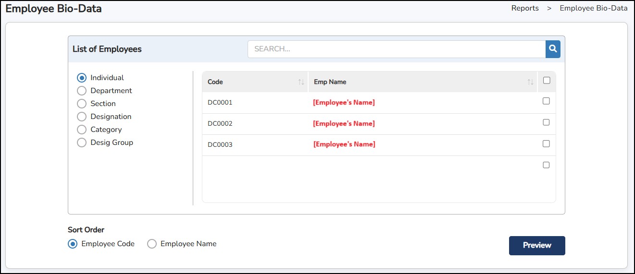Screen dimensions: 635x274
Task: Sort by Code column arrows icon
Action: coord(301,82)
